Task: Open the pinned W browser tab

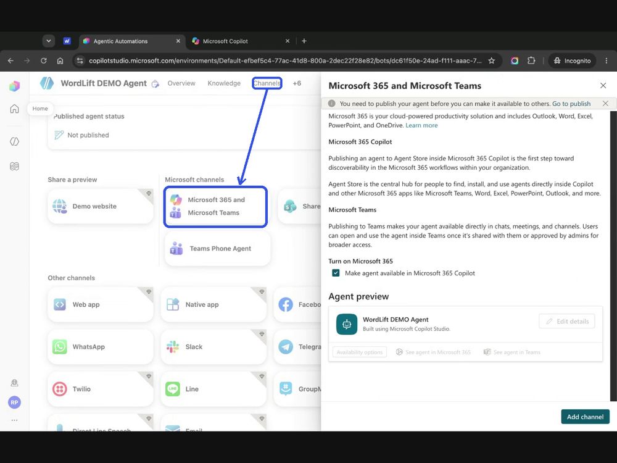Action: [67, 41]
